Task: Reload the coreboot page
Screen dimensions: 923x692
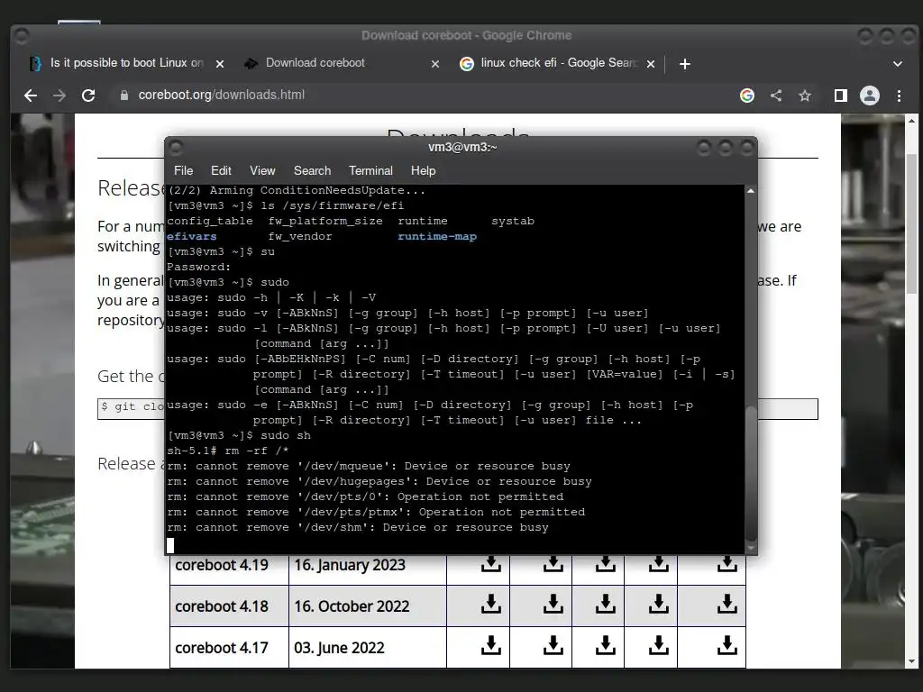Action: (88, 96)
